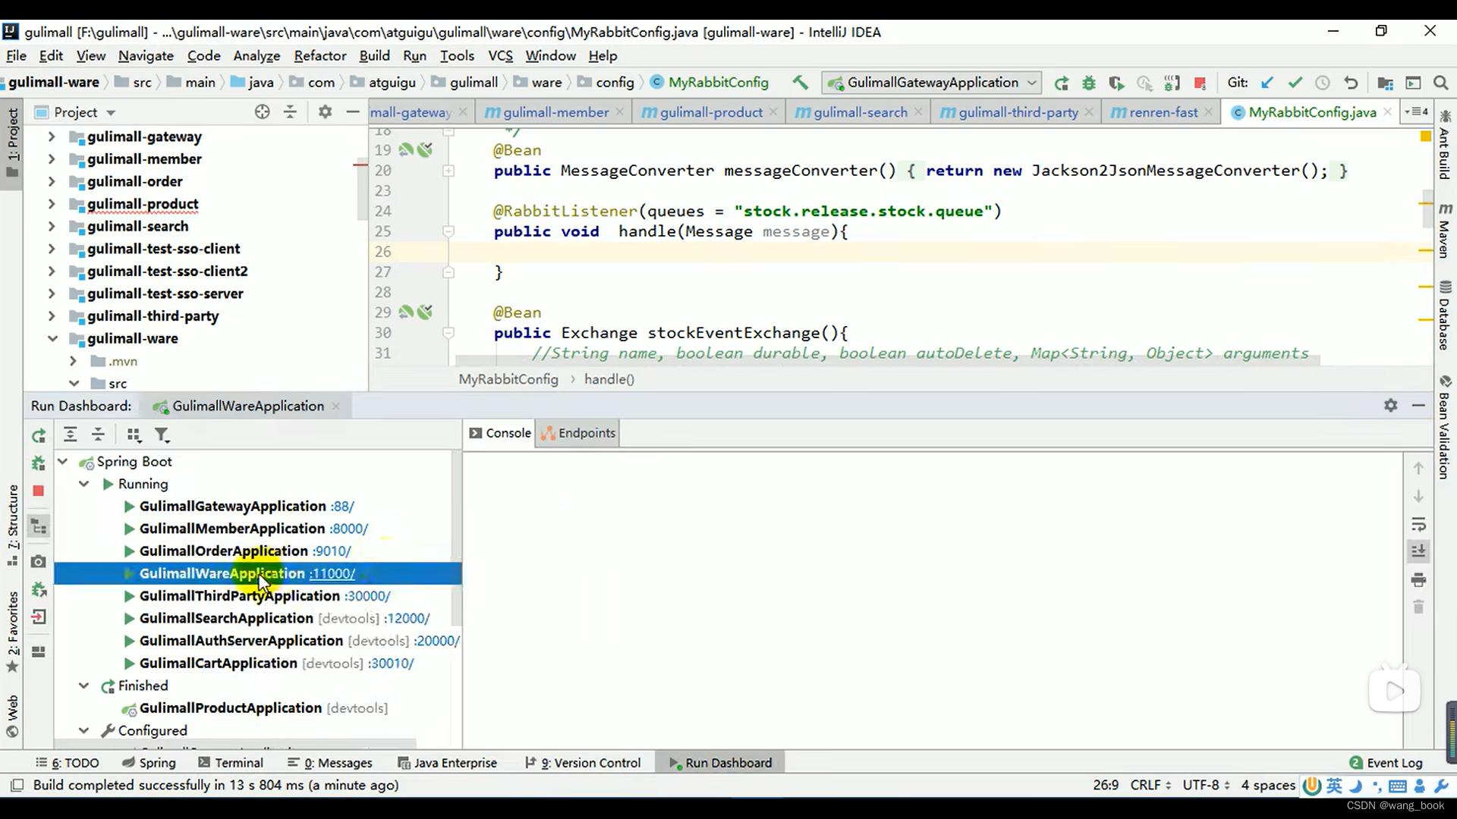Click the 6: TODO button
1457x819 pixels.
[x=68, y=763]
